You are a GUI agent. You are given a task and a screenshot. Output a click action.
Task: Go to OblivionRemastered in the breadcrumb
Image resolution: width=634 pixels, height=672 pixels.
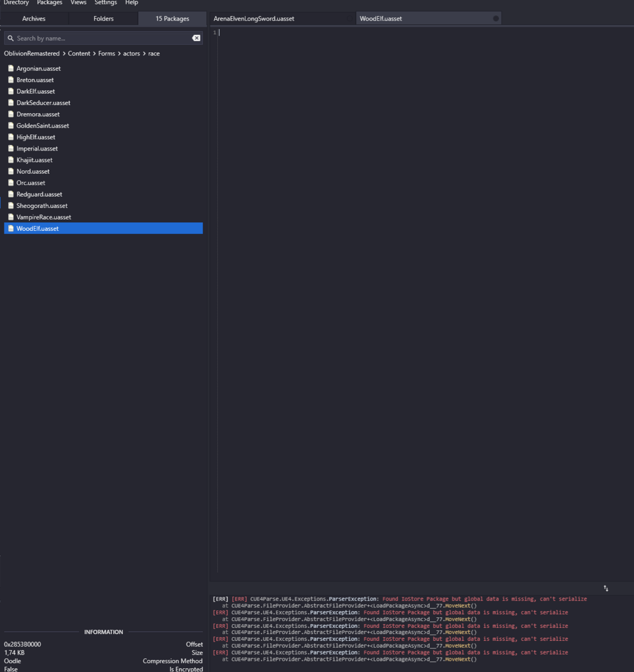(x=32, y=54)
